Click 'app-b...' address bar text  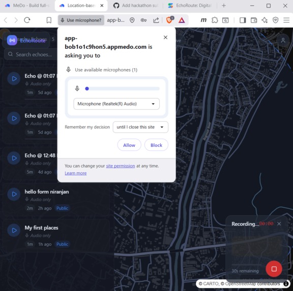pos(115,20)
